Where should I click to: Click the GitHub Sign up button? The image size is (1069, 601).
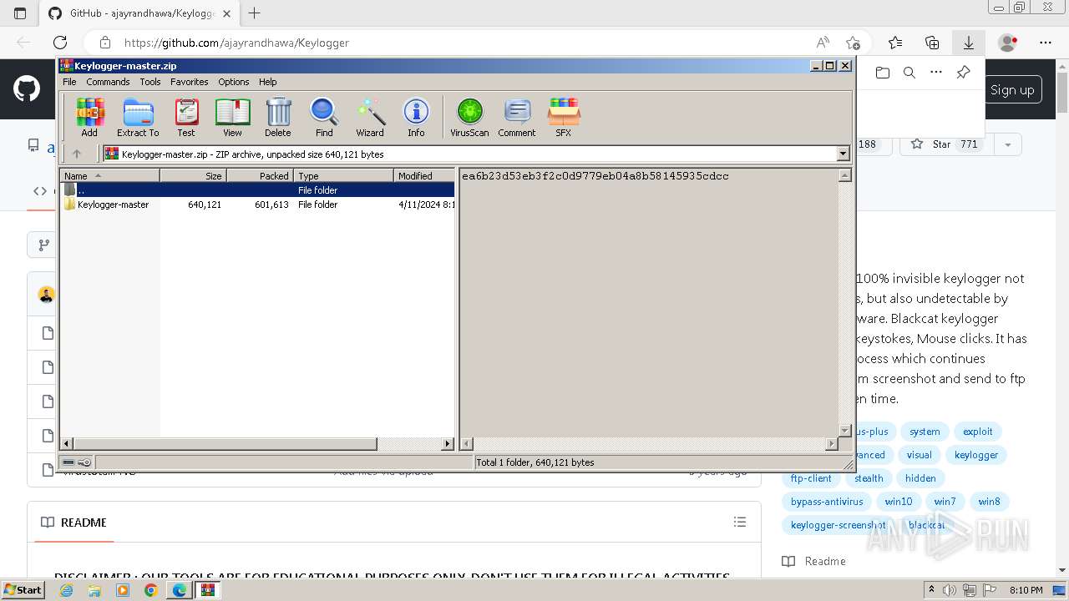click(x=1012, y=90)
